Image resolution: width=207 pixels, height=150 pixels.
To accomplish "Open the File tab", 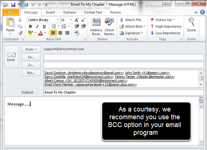I will tap(11, 13).
